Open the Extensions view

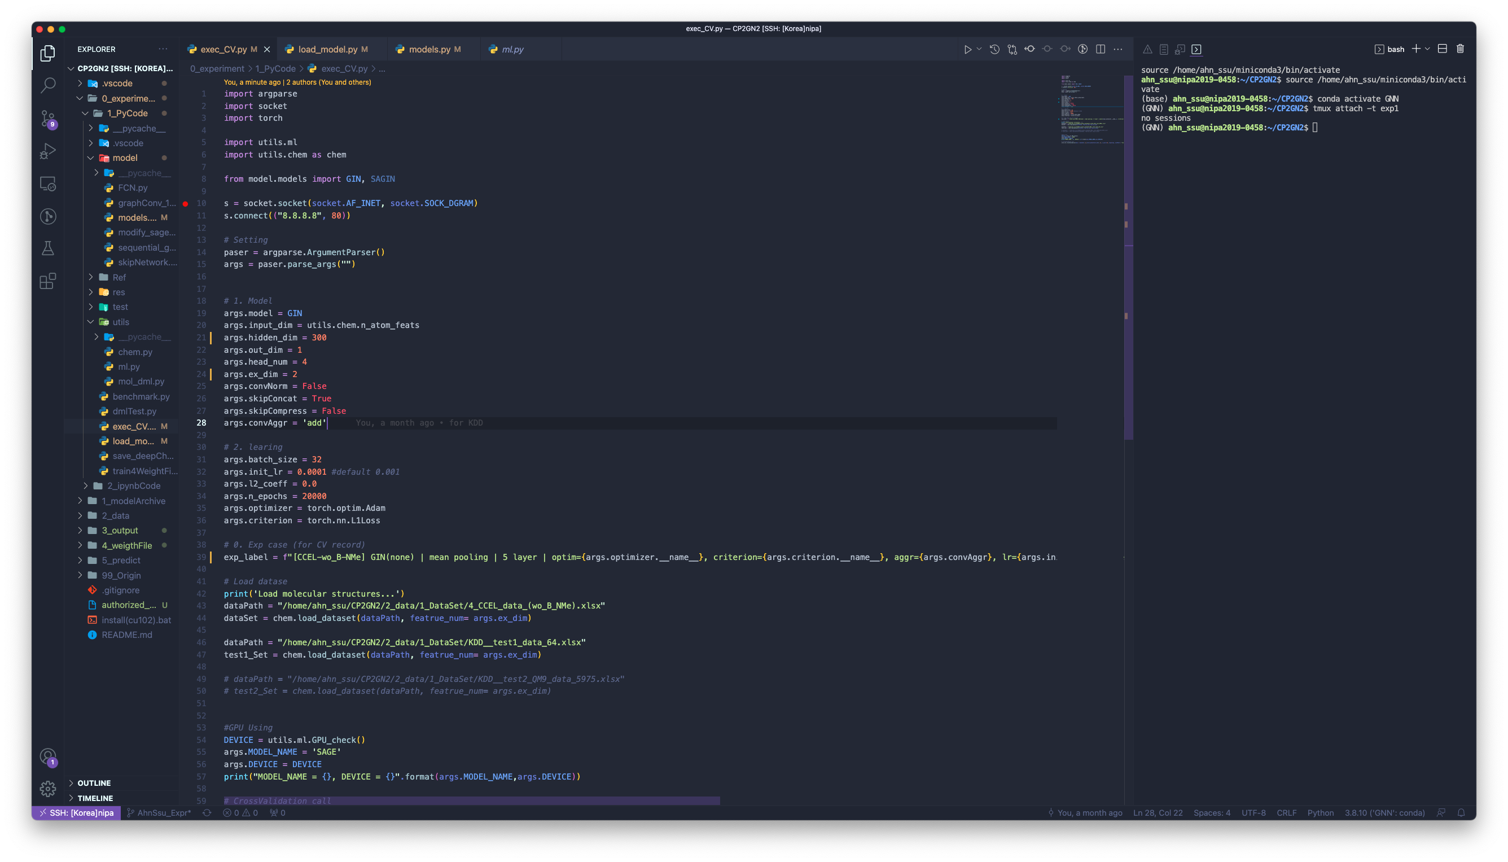point(48,281)
